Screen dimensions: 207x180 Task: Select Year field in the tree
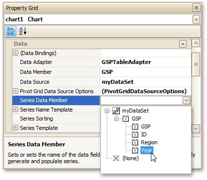[x=146, y=150]
